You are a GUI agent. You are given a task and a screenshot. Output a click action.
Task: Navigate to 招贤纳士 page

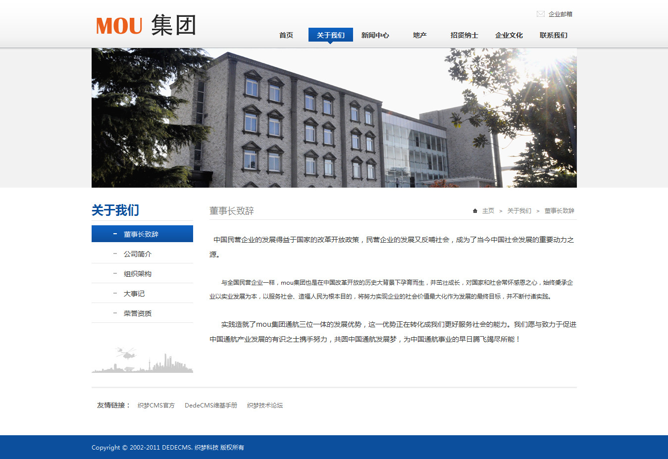coord(464,35)
